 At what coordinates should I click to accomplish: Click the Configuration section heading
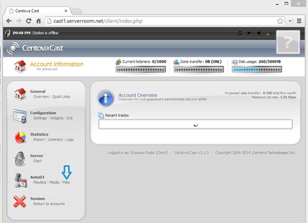(43, 113)
